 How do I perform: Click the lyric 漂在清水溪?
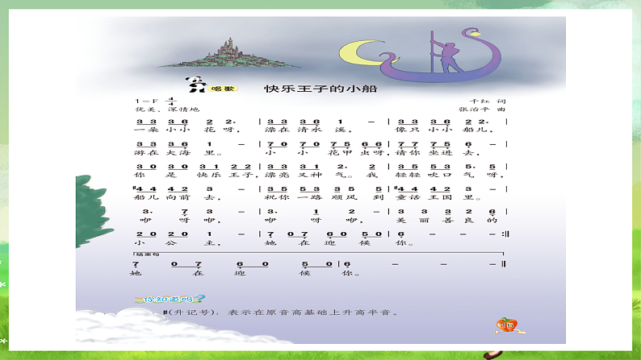tap(309, 130)
